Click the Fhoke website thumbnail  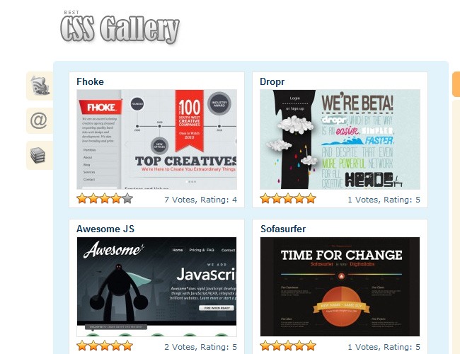pos(156,139)
